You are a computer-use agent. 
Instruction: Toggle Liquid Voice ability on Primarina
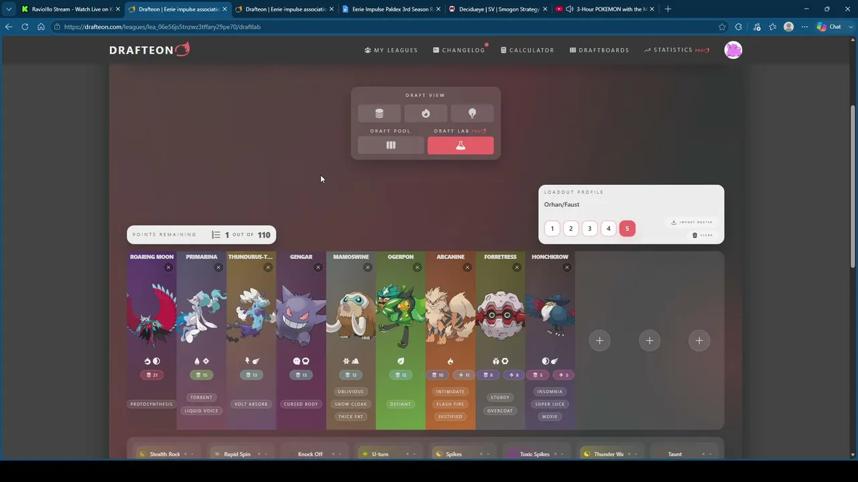click(x=201, y=411)
